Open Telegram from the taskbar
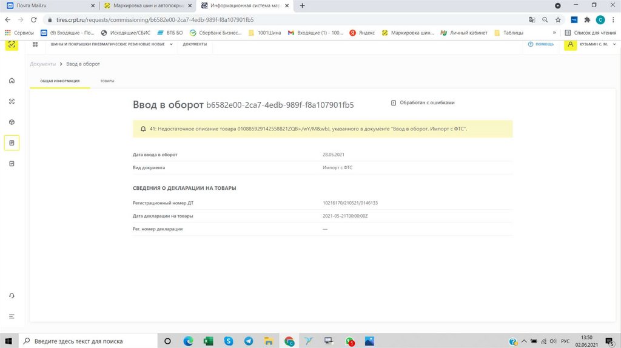 [249, 341]
